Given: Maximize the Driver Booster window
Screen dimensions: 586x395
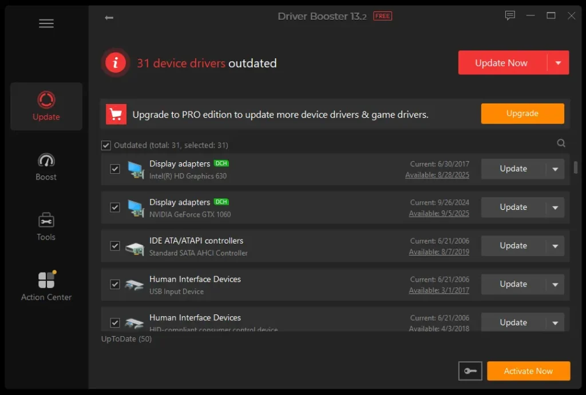Looking at the screenshot, I should point(551,15).
